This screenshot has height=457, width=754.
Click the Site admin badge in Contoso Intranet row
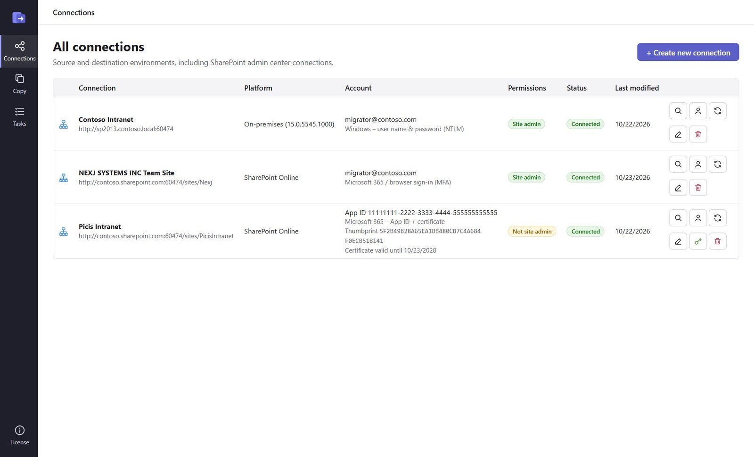pyautogui.click(x=526, y=124)
